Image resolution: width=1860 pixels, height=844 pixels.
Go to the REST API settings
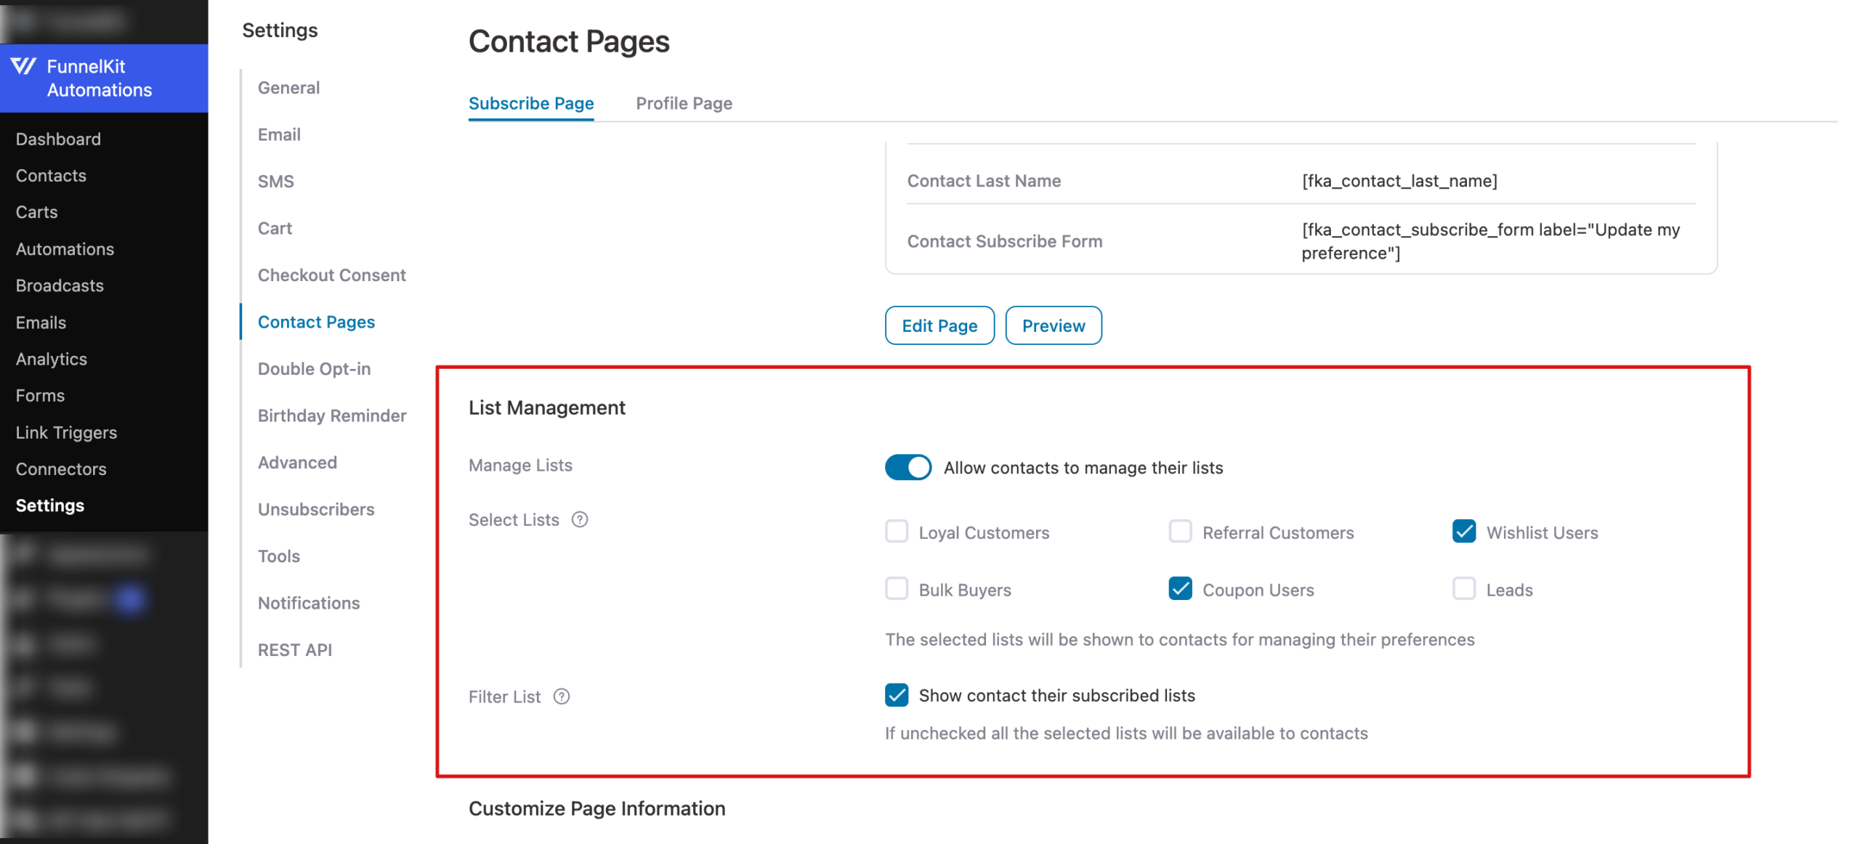[294, 649]
